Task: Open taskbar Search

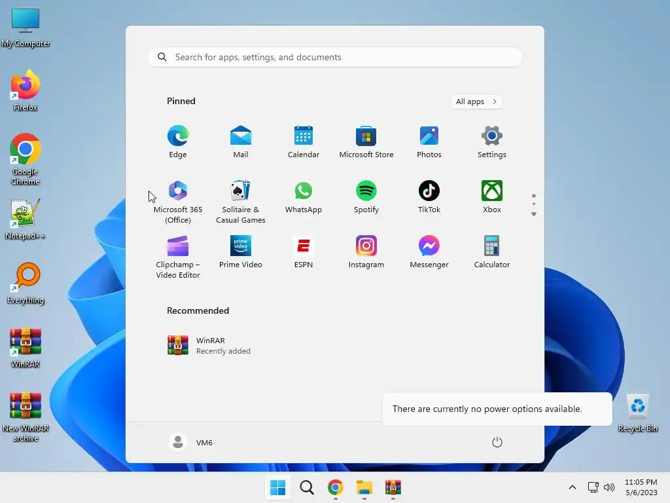Action: (x=306, y=487)
